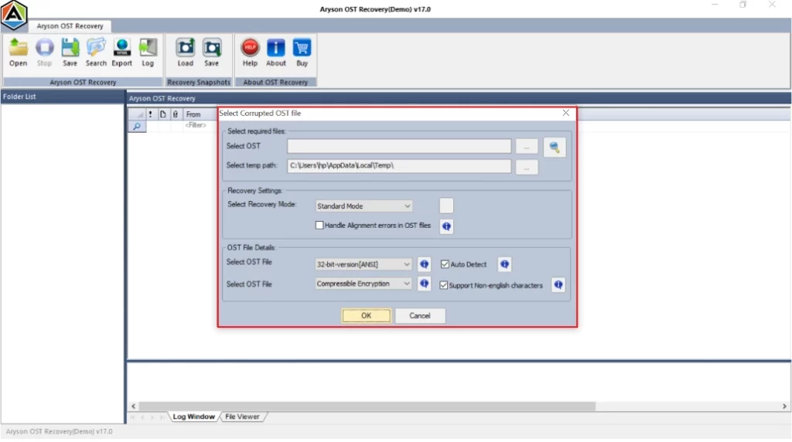
Task: Click the Buy cart icon
Action: pos(302,48)
